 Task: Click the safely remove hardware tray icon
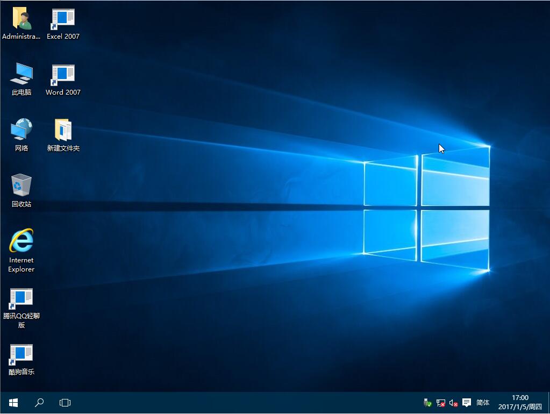pyautogui.click(x=427, y=403)
